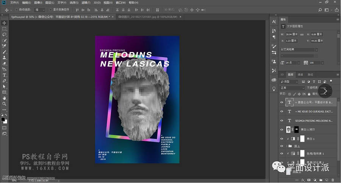This screenshot has width=341, height=183.
Task: Create a new group folder icon
Action: [321, 180]
